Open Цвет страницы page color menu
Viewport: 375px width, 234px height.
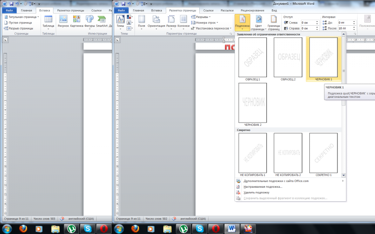tap(258, 22)
